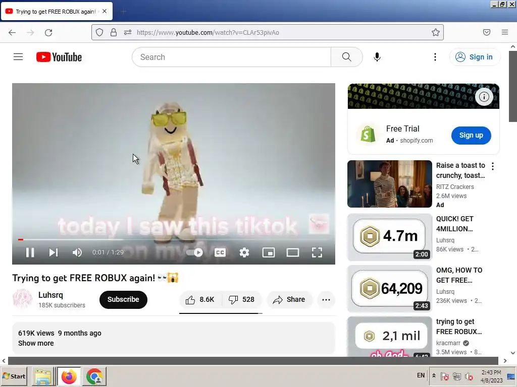Skip to next video with the next button

54,252
